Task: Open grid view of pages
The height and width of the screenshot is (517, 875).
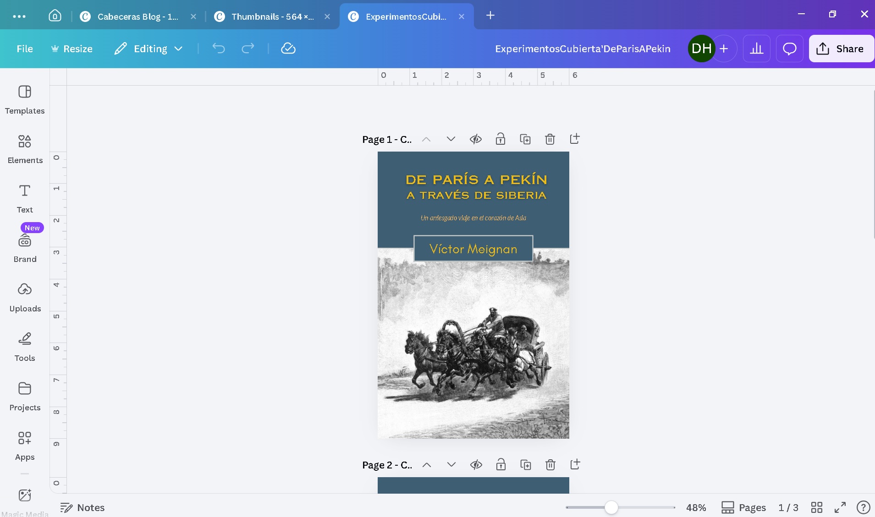Action: [817, 507]
